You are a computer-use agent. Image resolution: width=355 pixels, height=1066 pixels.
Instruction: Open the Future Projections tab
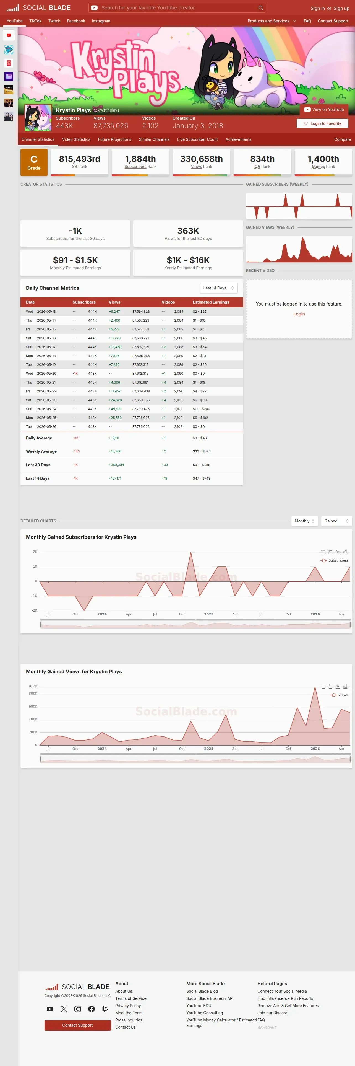(x=114, y=139)
